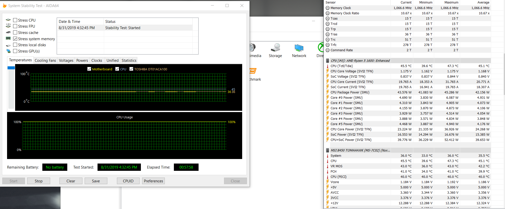The image size is (505, 209).
Task: Click the chip icon beside MSI B450 TOMAHAWK
Action: [x=327, y=150]
